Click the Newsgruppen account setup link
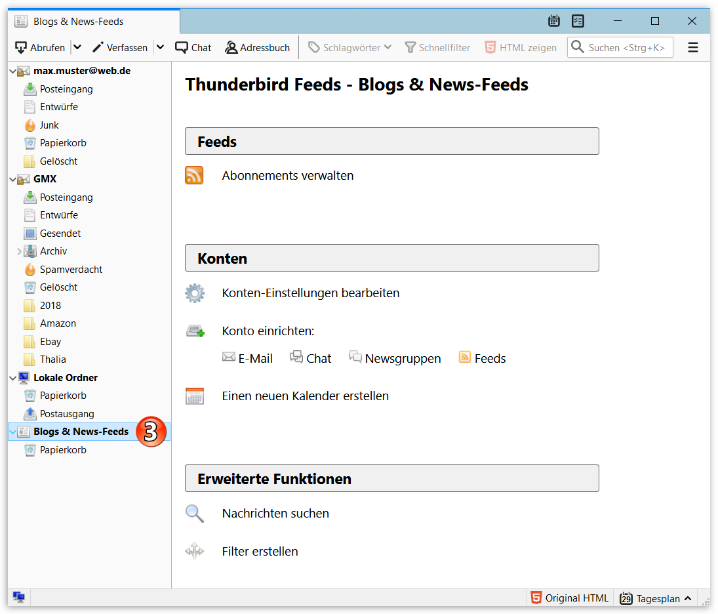Image resolution: width=718 pixels, height=614 pixels. 403,358
